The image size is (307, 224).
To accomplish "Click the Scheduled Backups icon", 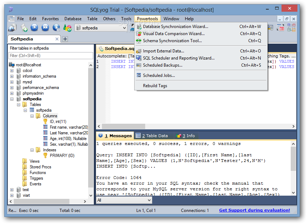I will 139,65.
